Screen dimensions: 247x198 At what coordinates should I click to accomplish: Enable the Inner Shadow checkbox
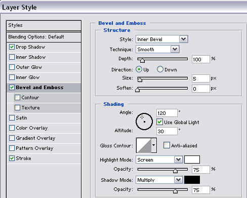click(x=12, y=57)
